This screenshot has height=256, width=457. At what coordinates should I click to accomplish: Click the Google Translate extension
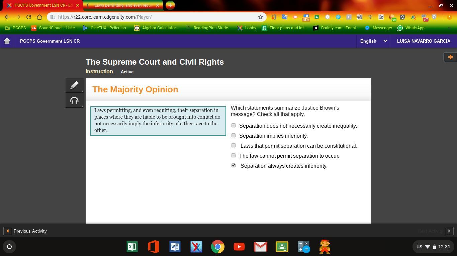[284, 17]
